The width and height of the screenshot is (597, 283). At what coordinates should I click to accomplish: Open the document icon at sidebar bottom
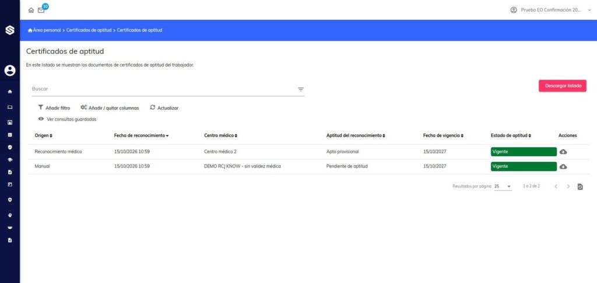pos(10,240)
